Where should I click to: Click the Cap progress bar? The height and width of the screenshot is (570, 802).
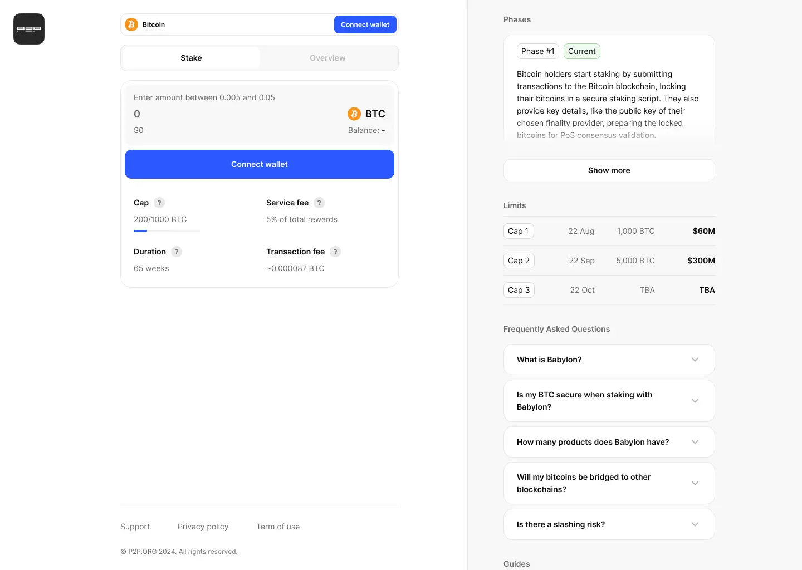[x=167, y=230]
